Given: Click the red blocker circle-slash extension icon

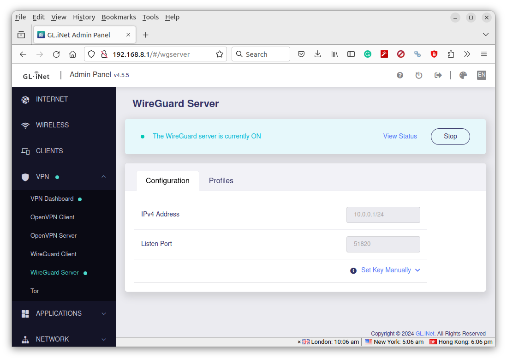Looking at the screenshot, I should [400, 54].
